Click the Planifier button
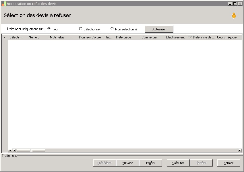 click(201, 163)
